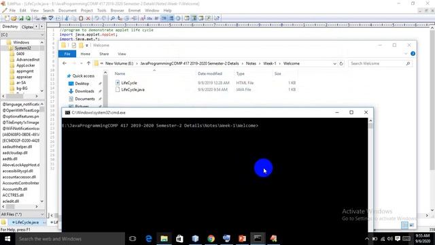Click the Task View taskbar icon

pos(133,239)
